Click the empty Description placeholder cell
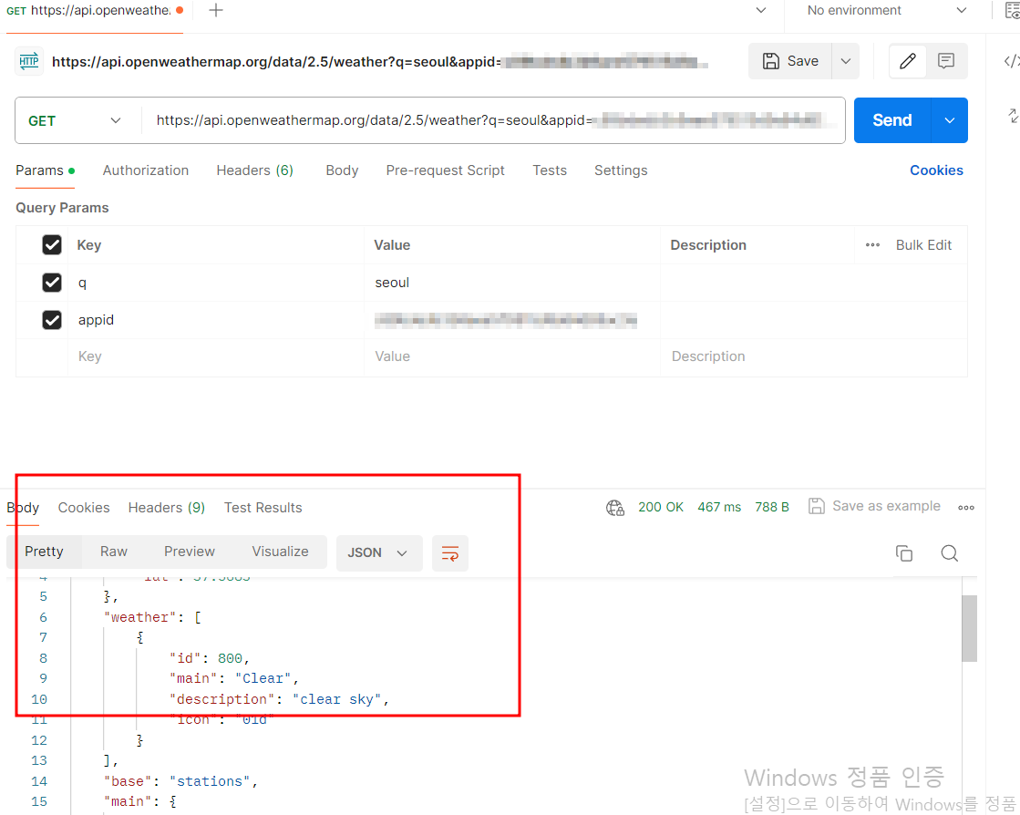The width and height of the screenshot is (1020, 815). coord(813,357)
